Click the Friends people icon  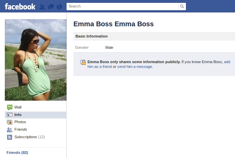[10, 130]
